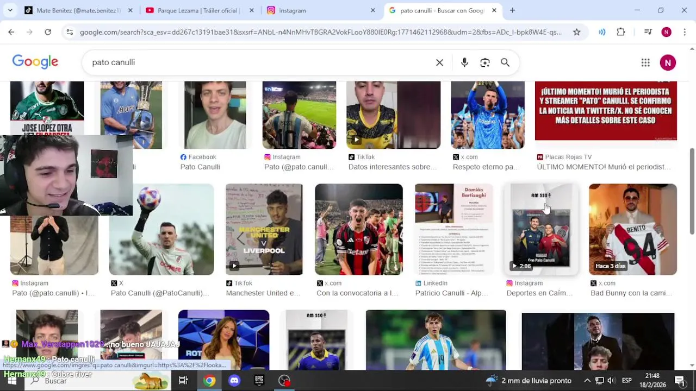Reload the current page

tap(48, 32)
